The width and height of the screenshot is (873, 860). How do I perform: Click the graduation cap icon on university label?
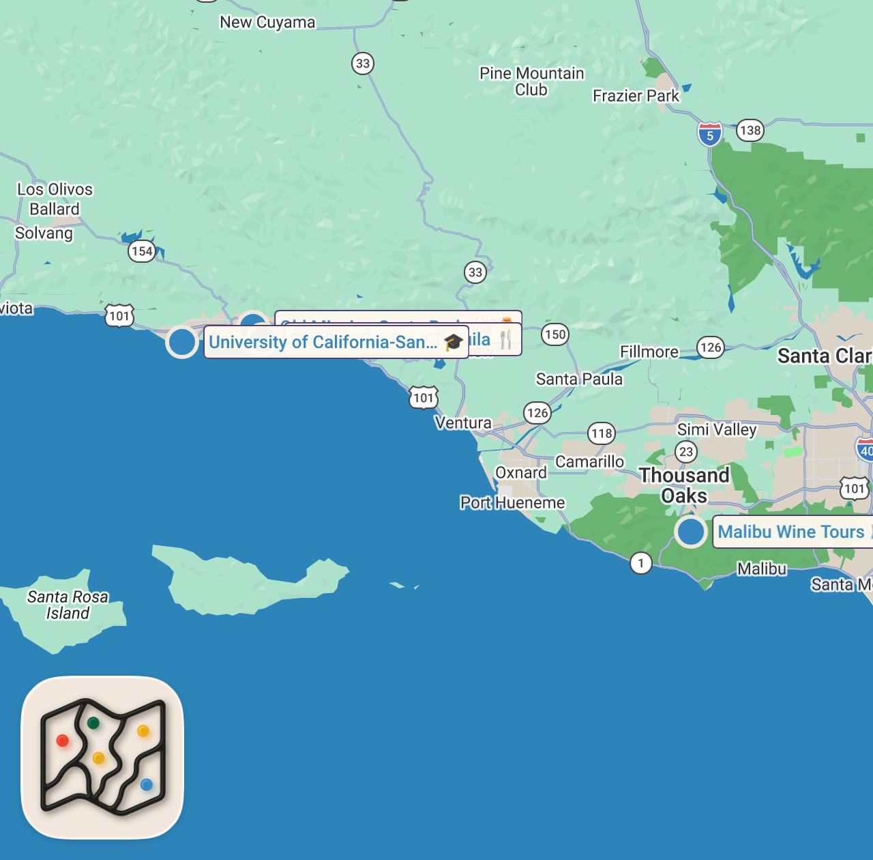click(453, 342)
